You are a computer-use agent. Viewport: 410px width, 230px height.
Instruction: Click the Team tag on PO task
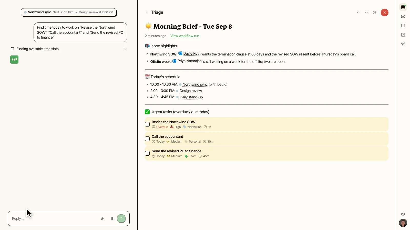coord(190,156)
